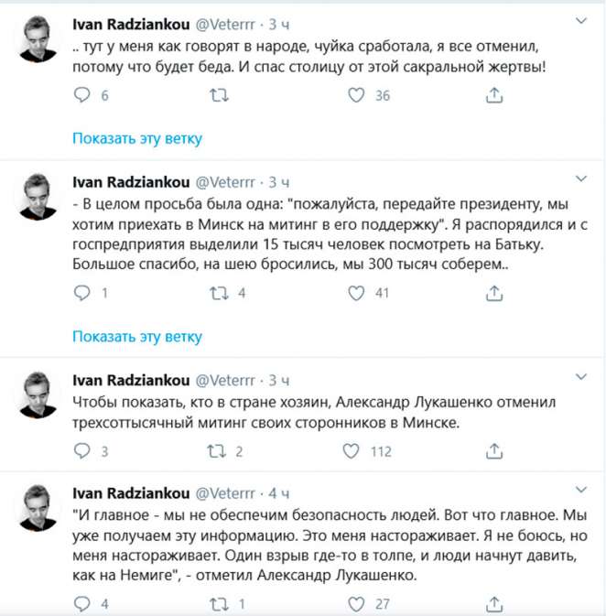This screenshot has width=606, height=616.
Task: Like the tweet with 27 likes
Action: point(357,603)
